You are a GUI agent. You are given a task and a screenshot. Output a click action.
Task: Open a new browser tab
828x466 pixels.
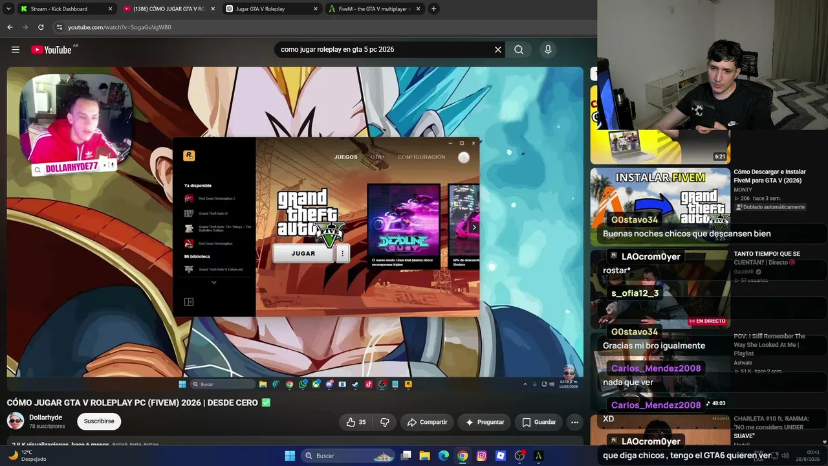433,9
